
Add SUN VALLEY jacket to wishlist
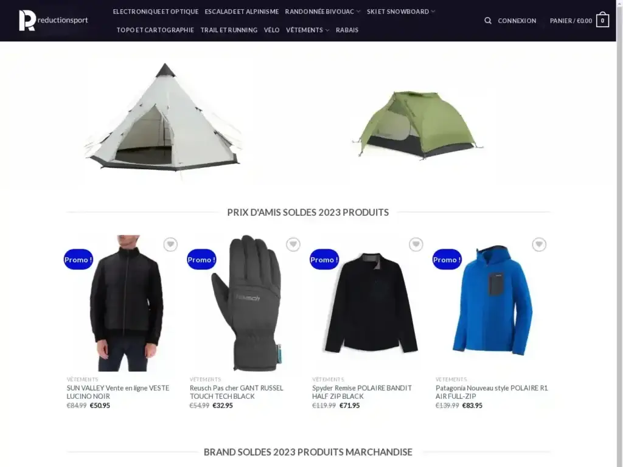pos(170,244)
